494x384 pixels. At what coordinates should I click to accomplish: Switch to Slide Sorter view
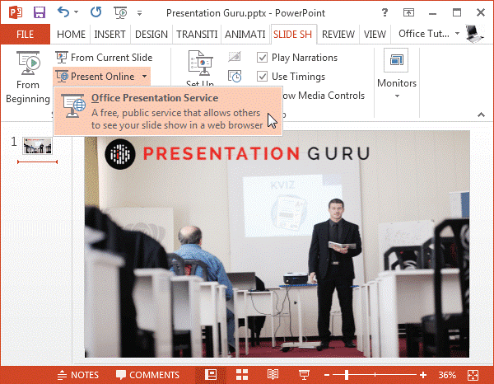(x=242, y=375)
